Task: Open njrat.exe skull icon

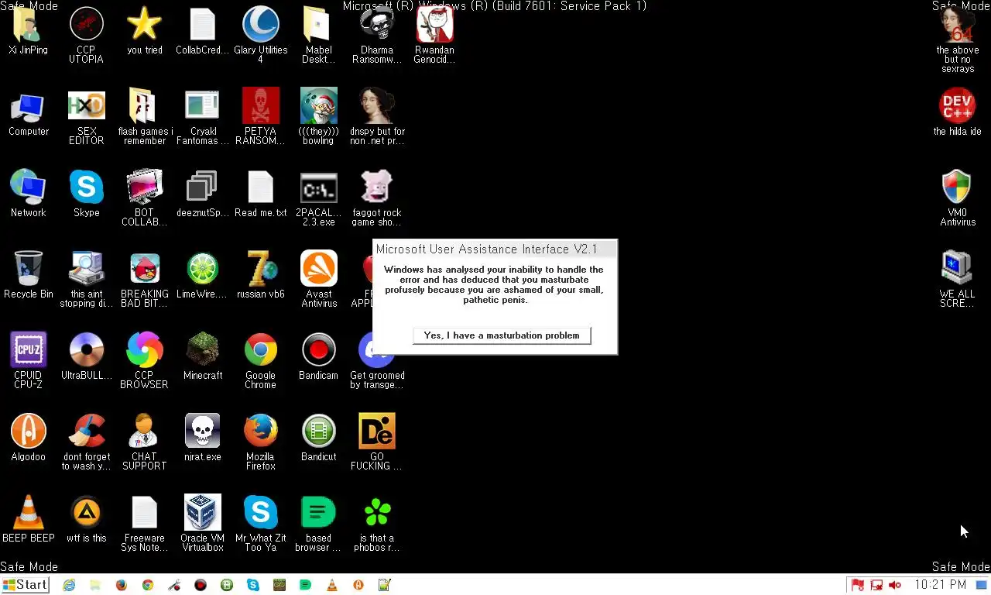Action: [203, 437]
